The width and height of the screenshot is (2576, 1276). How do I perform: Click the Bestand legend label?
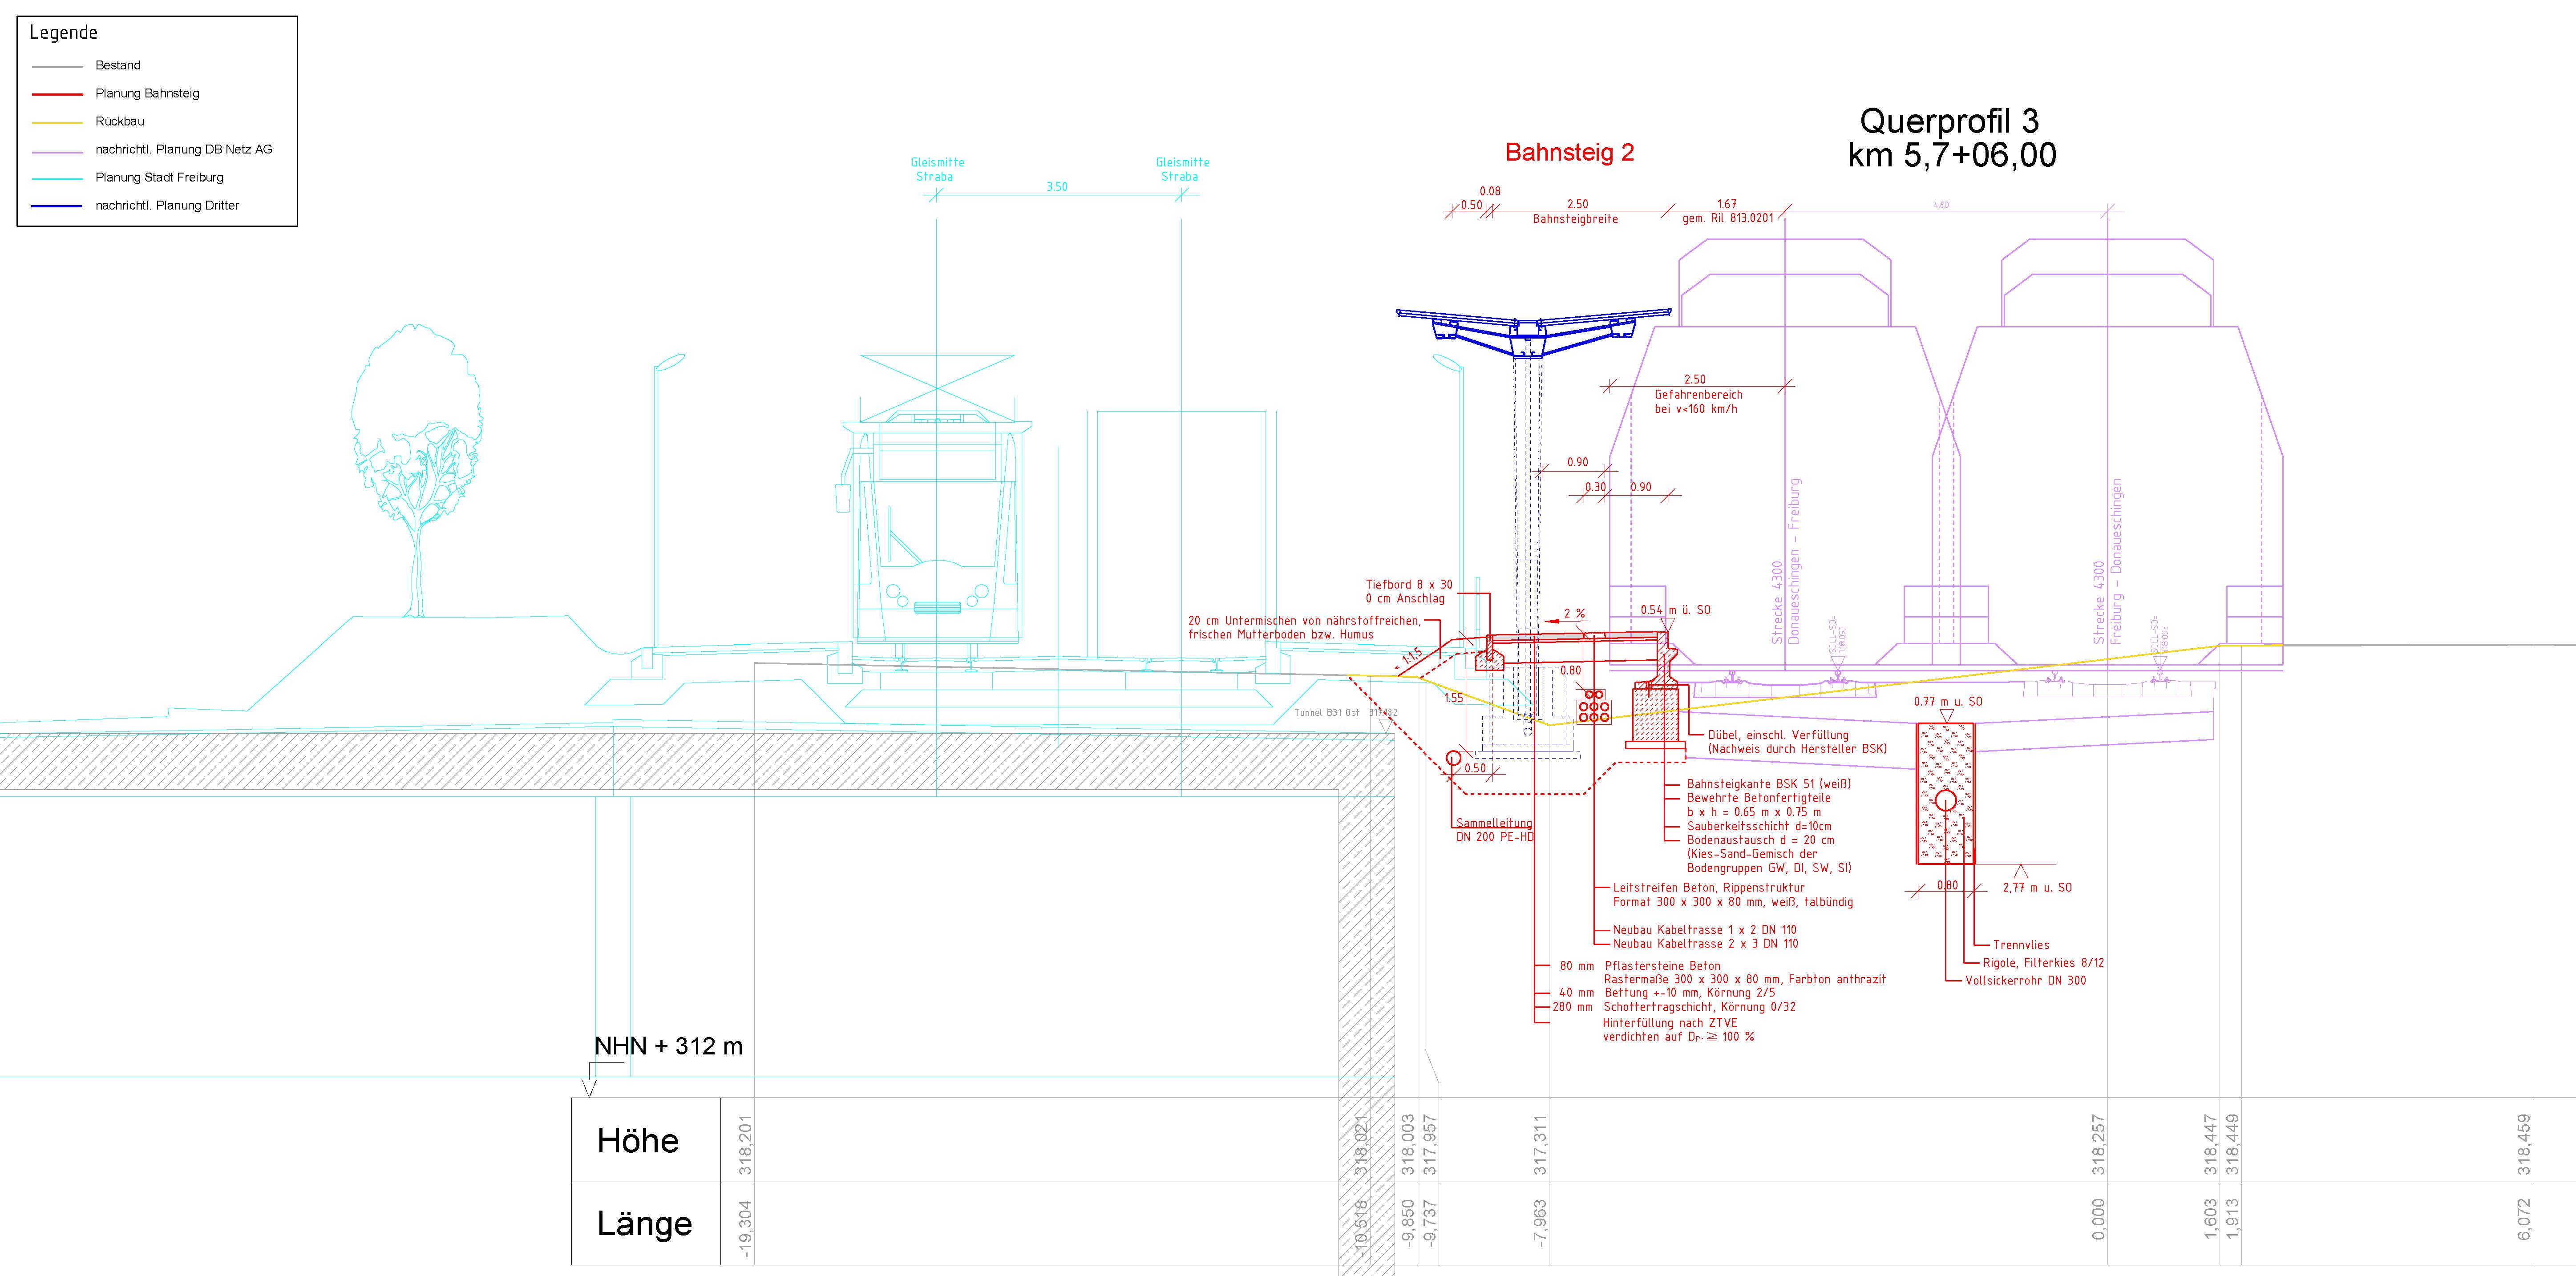[x=118, y=65]
